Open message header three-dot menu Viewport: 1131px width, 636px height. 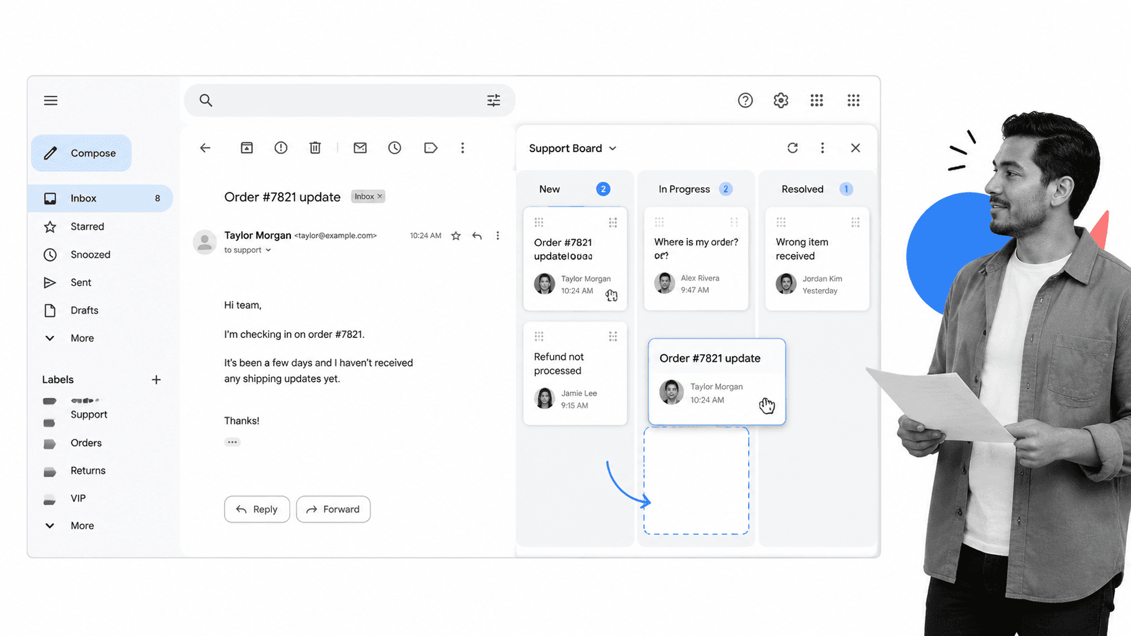coord(498,236)
